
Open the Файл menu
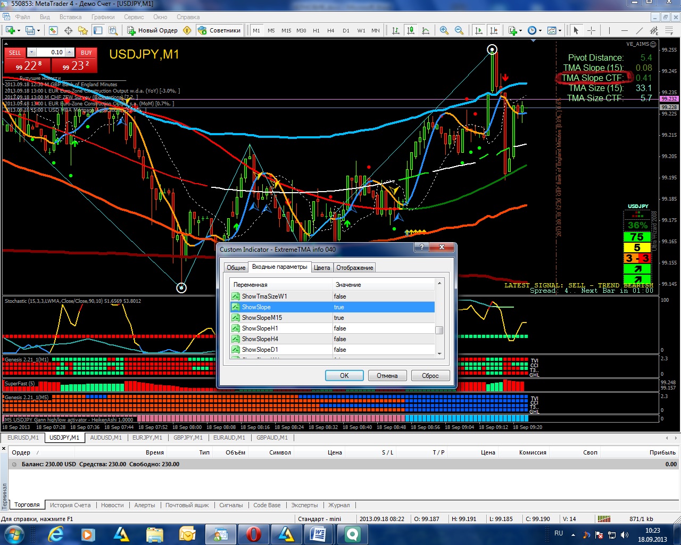pos(23,17)
